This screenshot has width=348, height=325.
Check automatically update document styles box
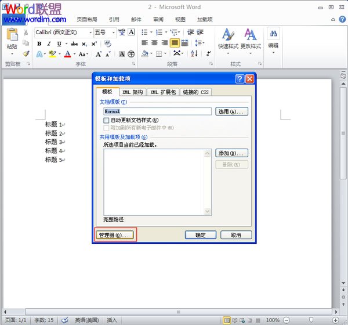(106, 120)
